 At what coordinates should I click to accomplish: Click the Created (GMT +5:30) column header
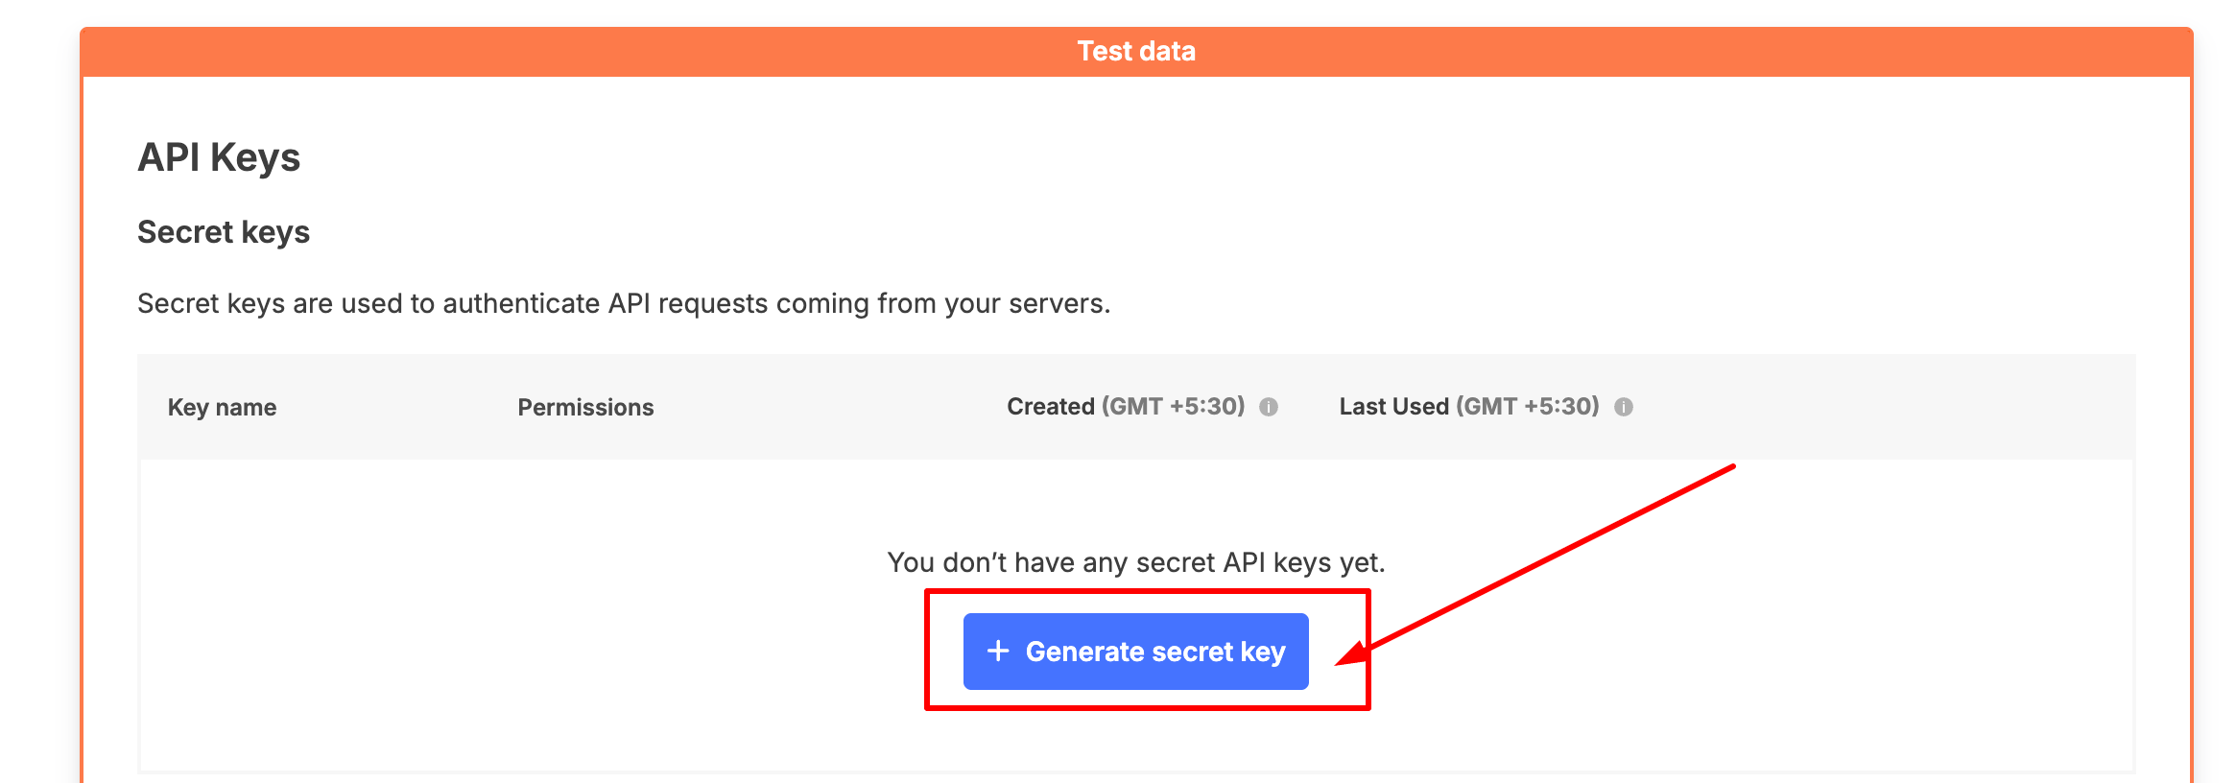tap(1126, 406)
